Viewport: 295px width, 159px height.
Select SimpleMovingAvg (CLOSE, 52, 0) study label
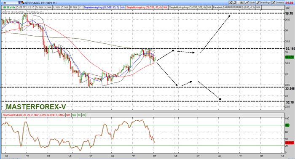[144, 7]
